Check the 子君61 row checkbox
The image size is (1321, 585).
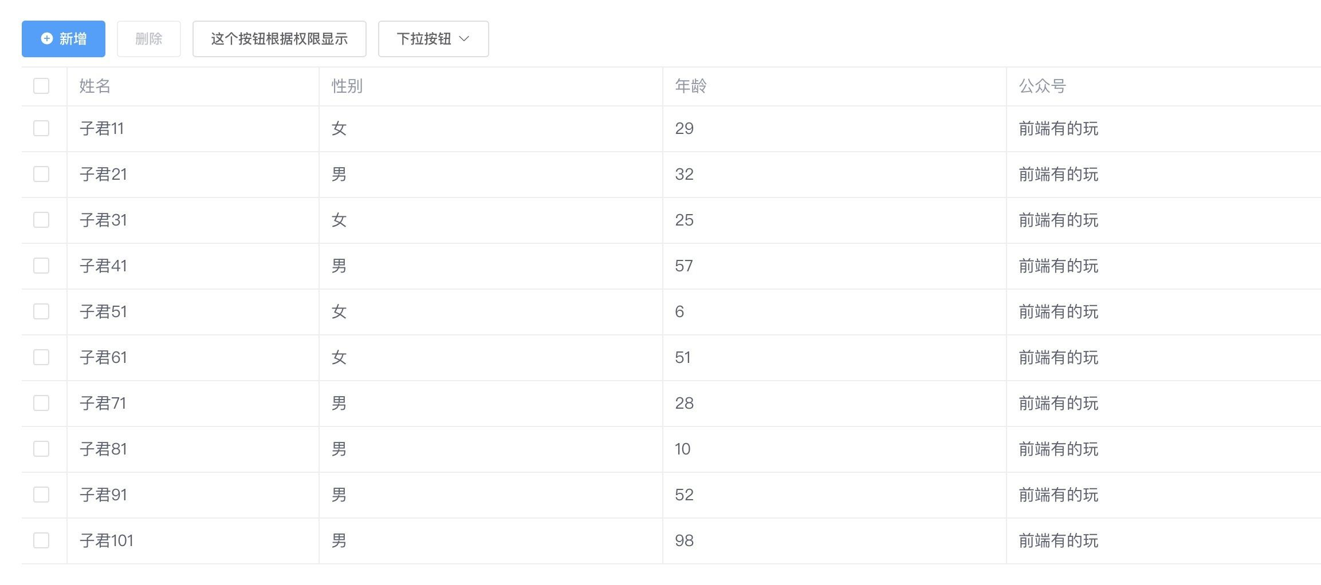point(41,357)
